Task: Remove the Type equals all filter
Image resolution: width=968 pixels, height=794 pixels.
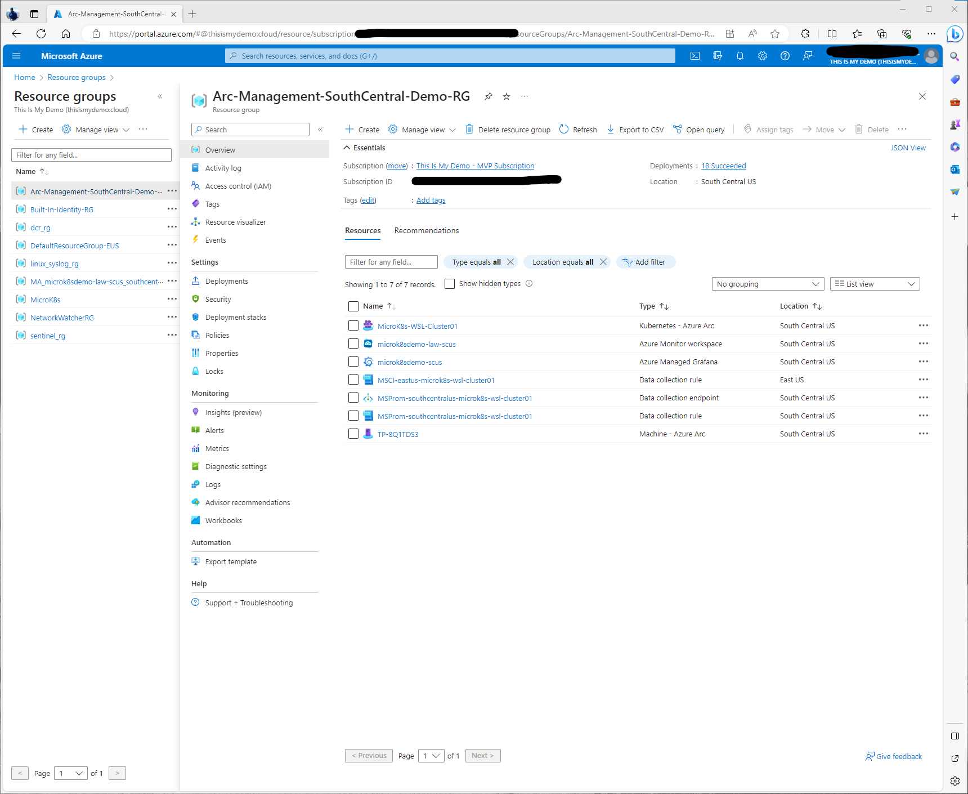Action: [510, 262]
